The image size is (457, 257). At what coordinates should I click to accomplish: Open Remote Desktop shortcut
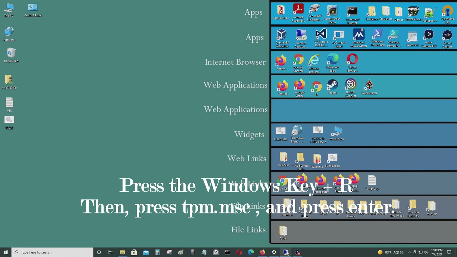coord(301,39)
